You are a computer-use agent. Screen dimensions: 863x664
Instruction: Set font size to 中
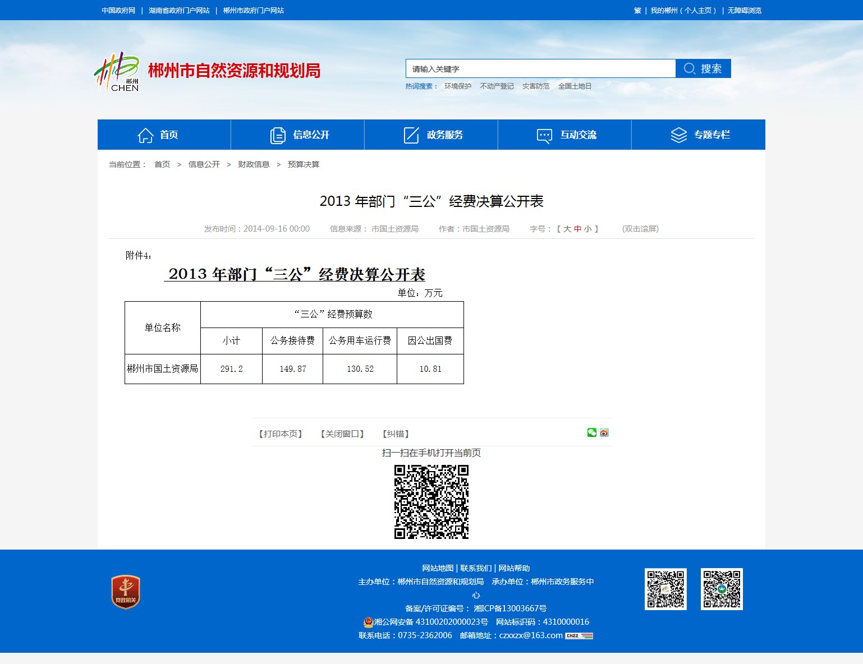[577, 229]
